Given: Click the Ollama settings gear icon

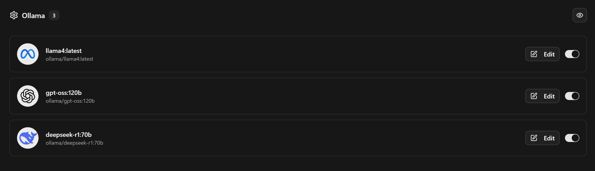Looking at the screenshot, I should [14, 15].
